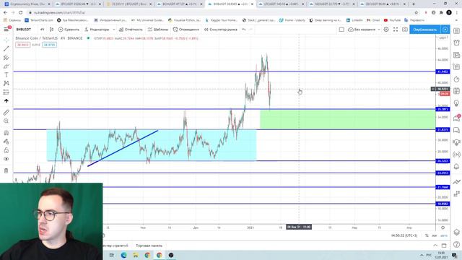Enter fullscreen mode via the expand icon

[396, 30]
